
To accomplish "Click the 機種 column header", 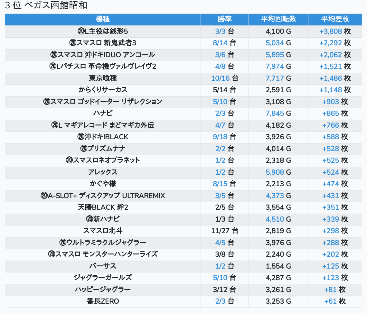I will click(103, 19).
